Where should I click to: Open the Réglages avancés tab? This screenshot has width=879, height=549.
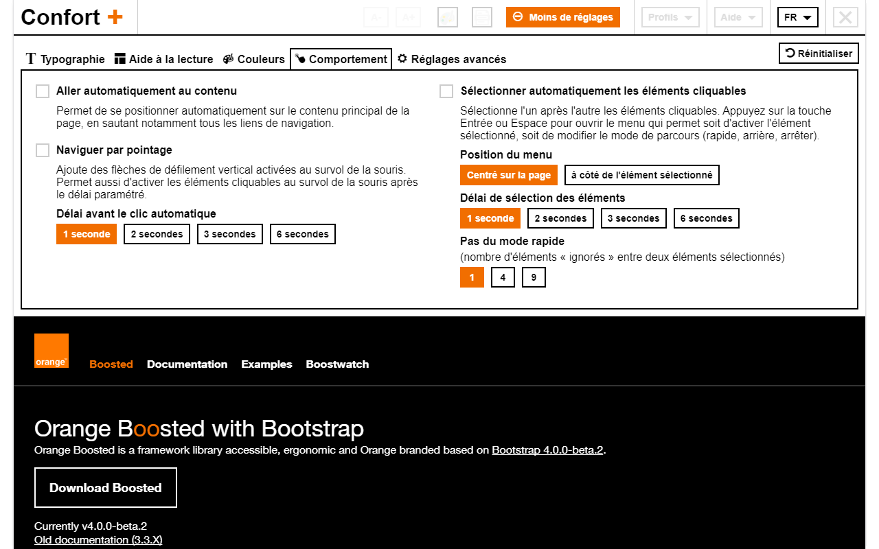452,59
